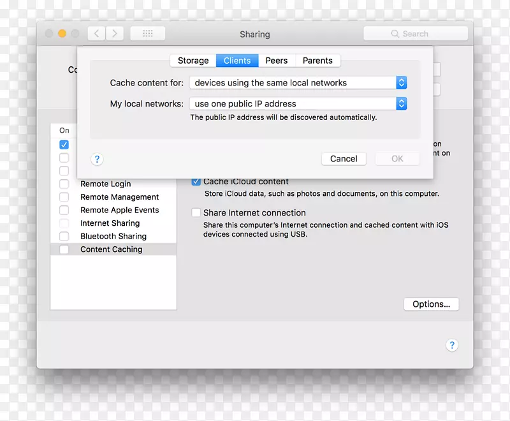Enable the Content Caching service checkbox
This screenshot has width=510, height=421.
64,249
